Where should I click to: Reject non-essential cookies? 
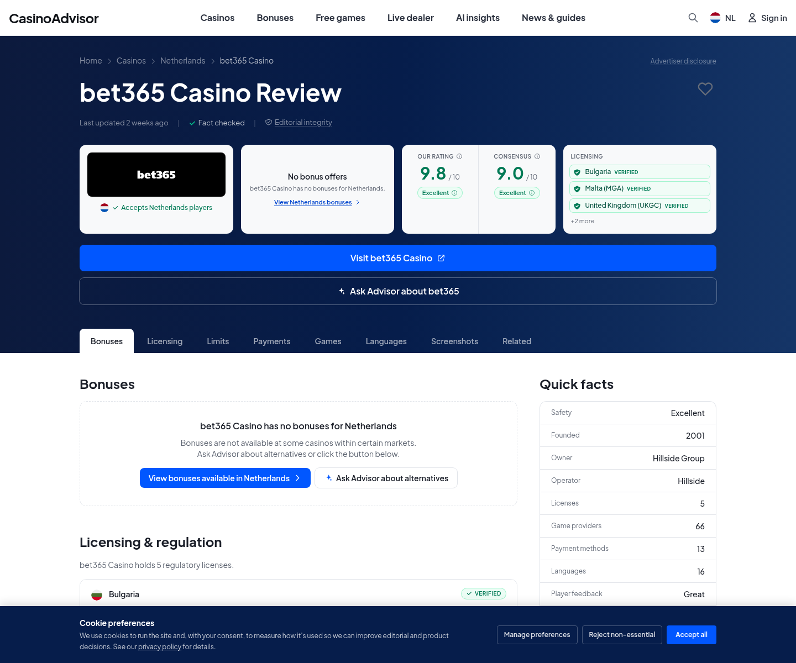pos(622,635)
